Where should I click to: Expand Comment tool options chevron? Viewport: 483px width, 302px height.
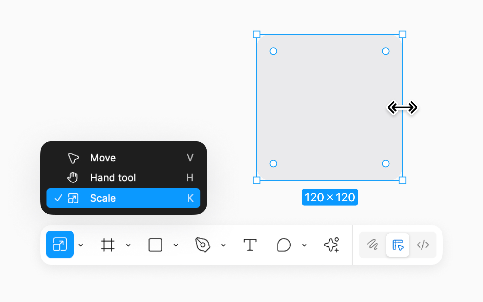coord(304,245)
